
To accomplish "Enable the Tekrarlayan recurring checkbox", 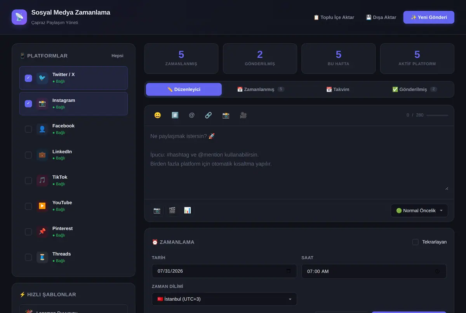I will [415, 242].
